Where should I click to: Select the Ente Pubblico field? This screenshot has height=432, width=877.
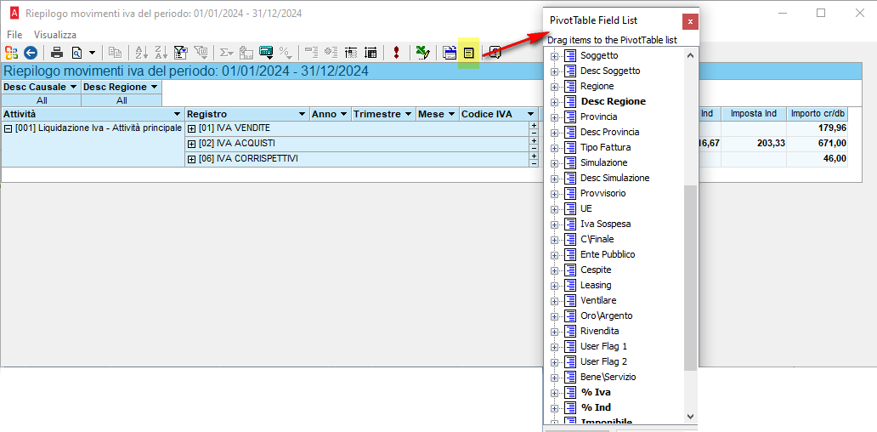click(608, 254)
